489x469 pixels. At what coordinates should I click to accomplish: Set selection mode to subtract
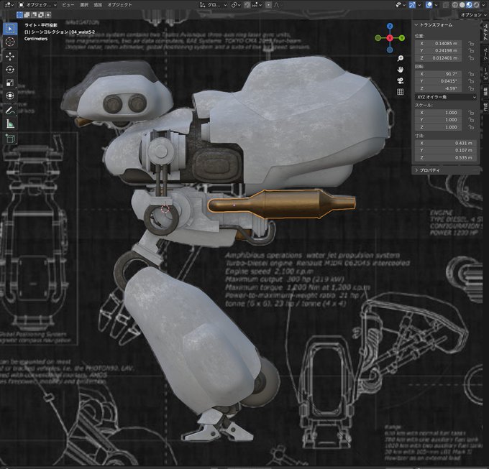pos(34,14)
